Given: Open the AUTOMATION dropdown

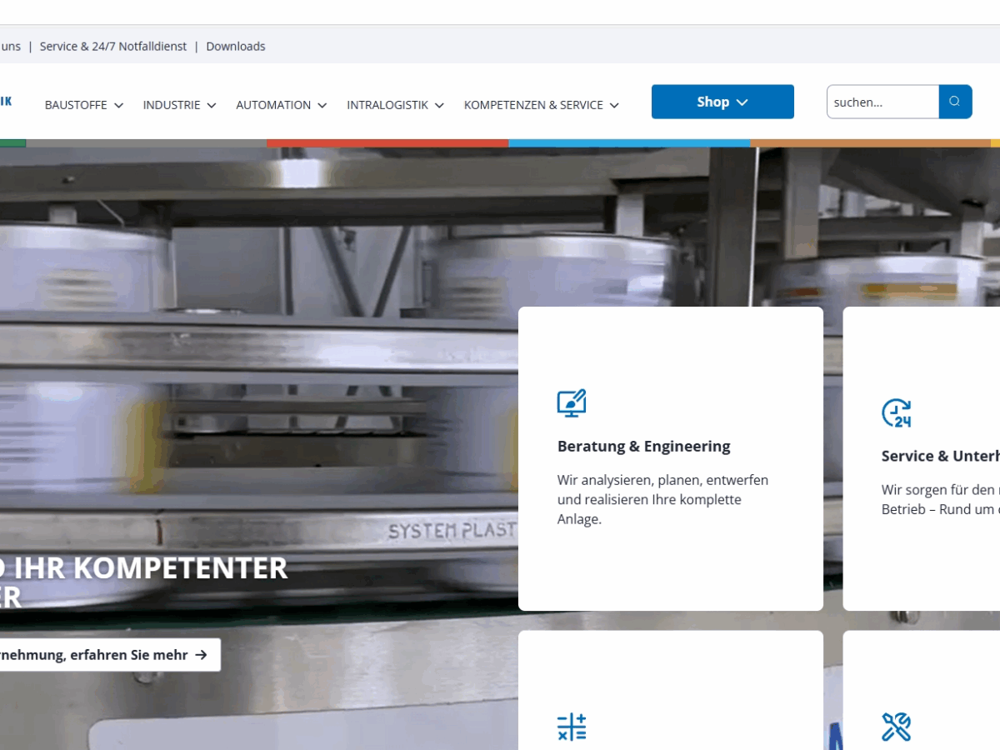Looking at the screenshot, I should click(281, 105).
